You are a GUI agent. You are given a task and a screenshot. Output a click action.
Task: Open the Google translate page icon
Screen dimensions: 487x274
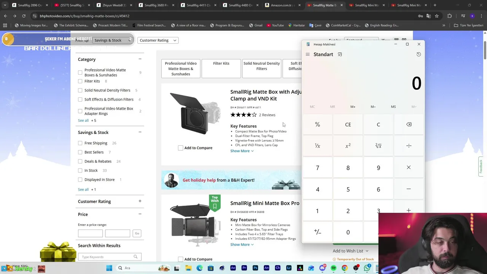[x=428, y=16]
